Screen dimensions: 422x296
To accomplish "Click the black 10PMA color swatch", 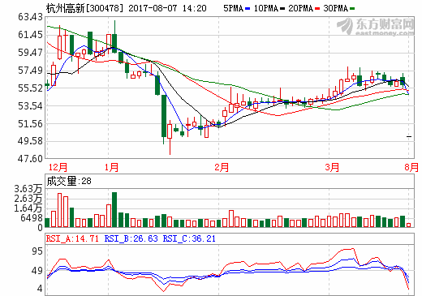I will (282, 9).
